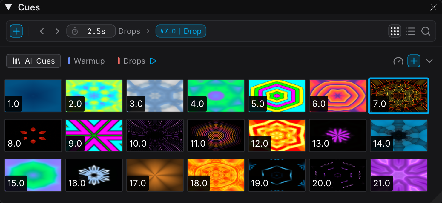Select cue 8.0 thumbnail

click(x=33, y=135)
